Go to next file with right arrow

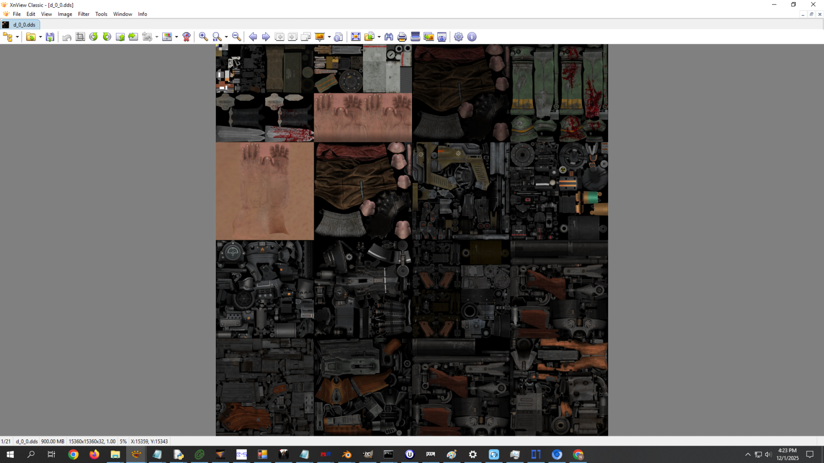(266, 37)
